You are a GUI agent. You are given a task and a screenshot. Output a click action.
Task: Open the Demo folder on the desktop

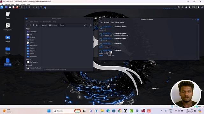click(x=8, y=50)
